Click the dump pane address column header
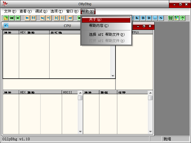Image resolution: width=191 pixels, height=143 pixels. [x=11, y=92]
